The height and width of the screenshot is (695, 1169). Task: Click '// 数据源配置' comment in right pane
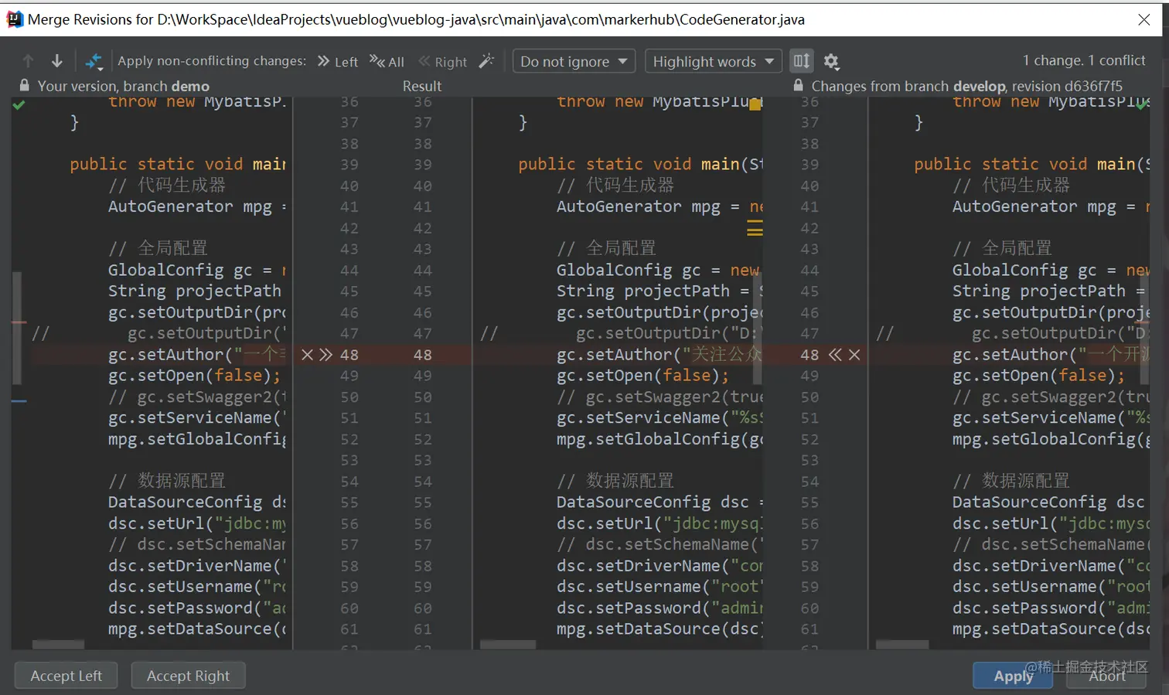point(1011,481)
